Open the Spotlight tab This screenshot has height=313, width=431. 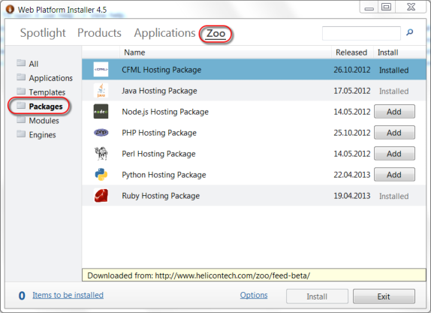(x=43, y=33)
